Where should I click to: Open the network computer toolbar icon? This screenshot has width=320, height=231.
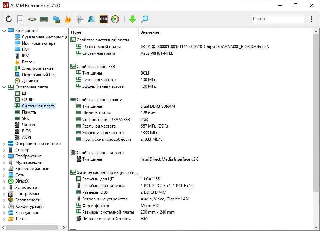tap(56, 20)
